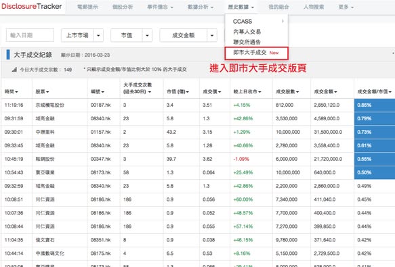Expand the 更多 nav dropdown

click(x=346, y=7)
